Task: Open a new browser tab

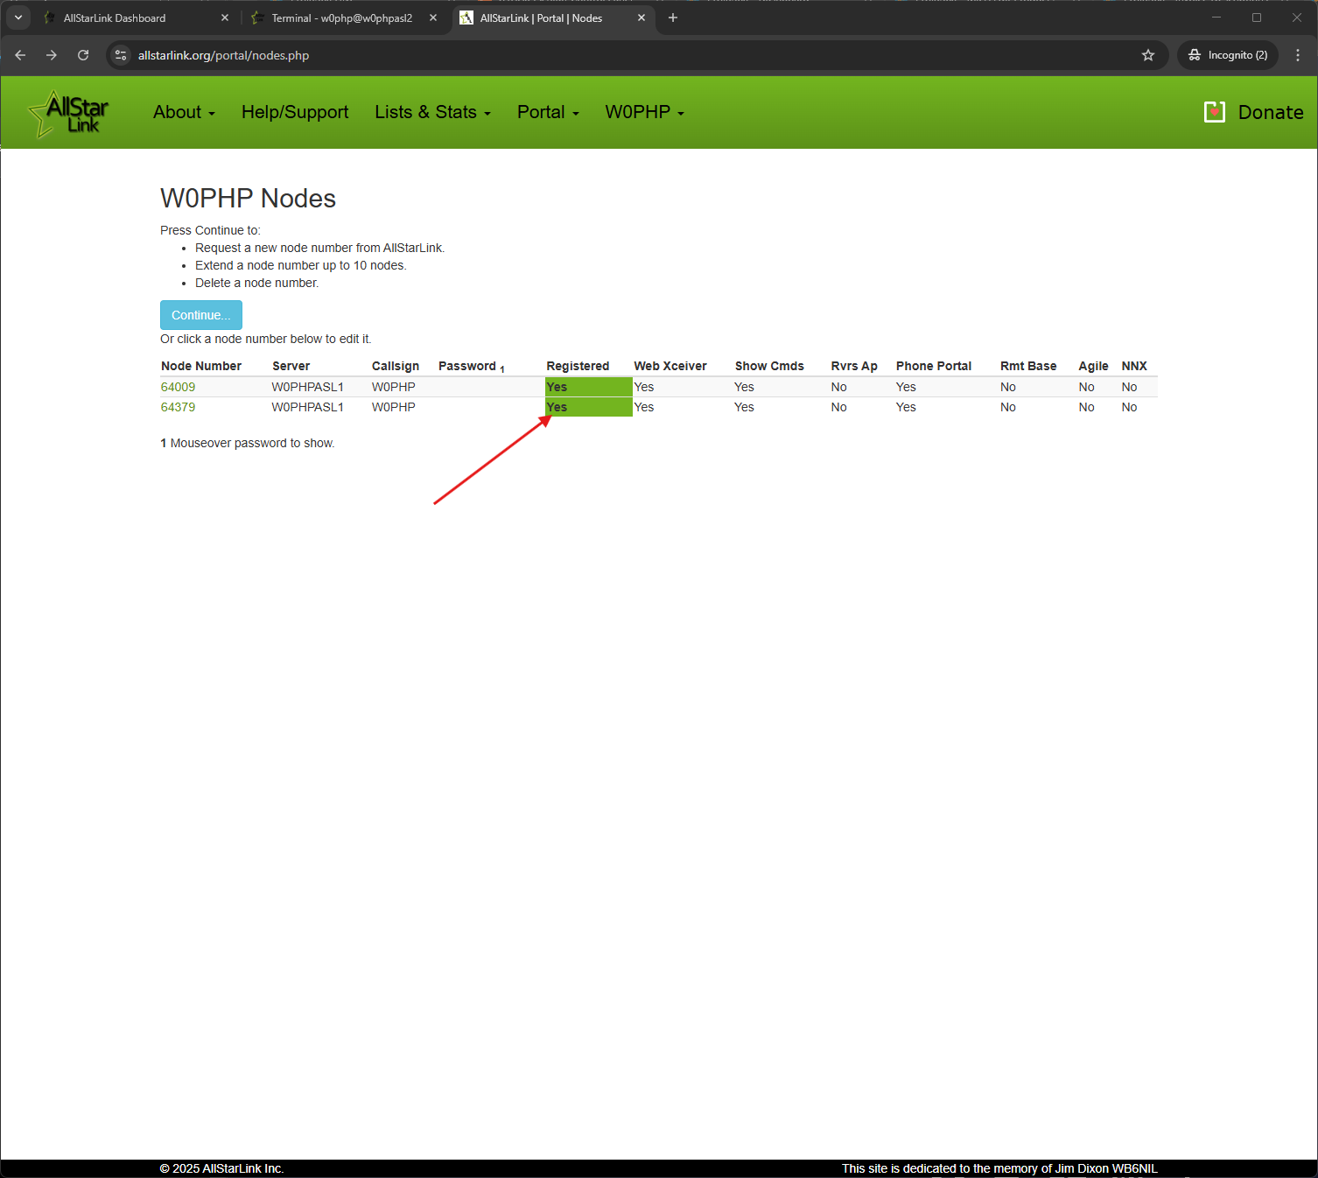Action: [672, 18]
